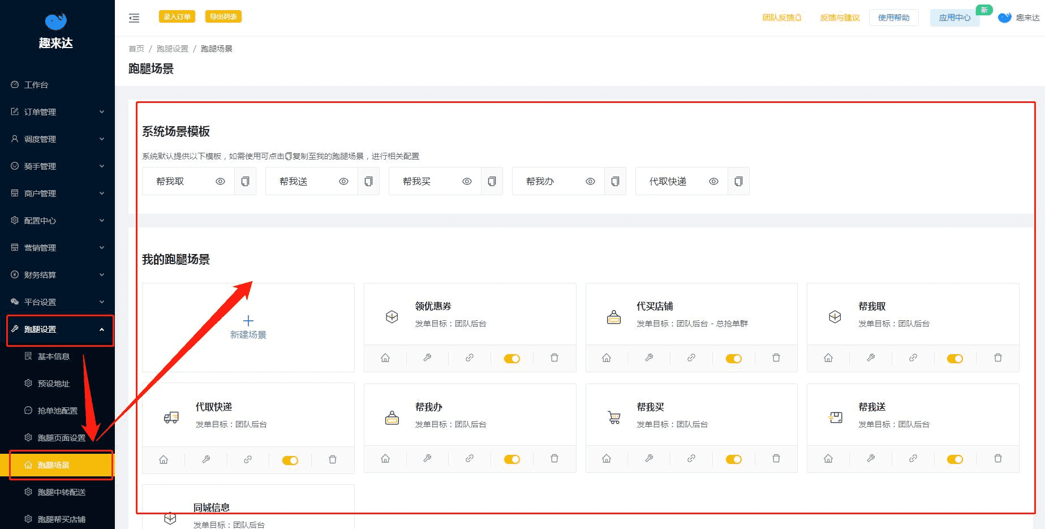
Task: Delete the 代买店铺 scene
Action: tap(776, 358)
